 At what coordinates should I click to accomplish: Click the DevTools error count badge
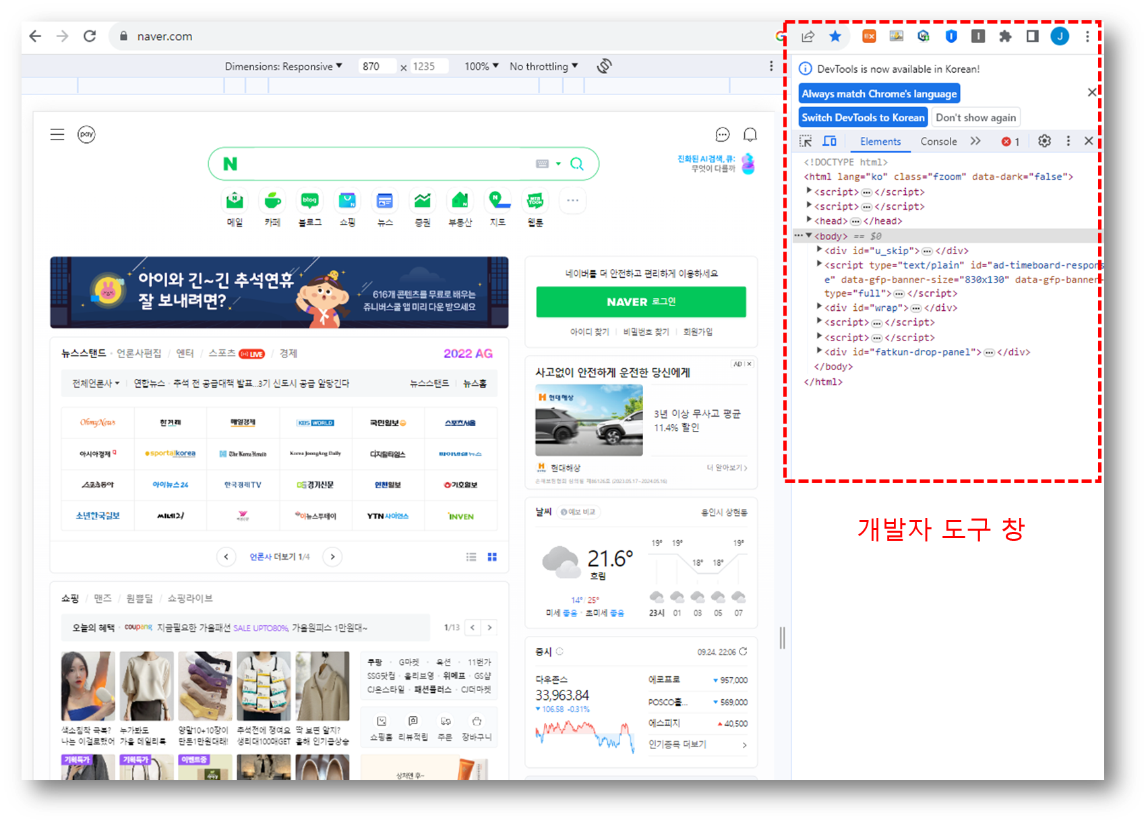(1010, 142)
